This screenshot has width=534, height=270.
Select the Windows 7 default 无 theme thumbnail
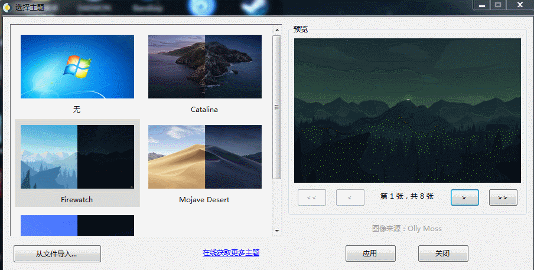pos(77,67)
